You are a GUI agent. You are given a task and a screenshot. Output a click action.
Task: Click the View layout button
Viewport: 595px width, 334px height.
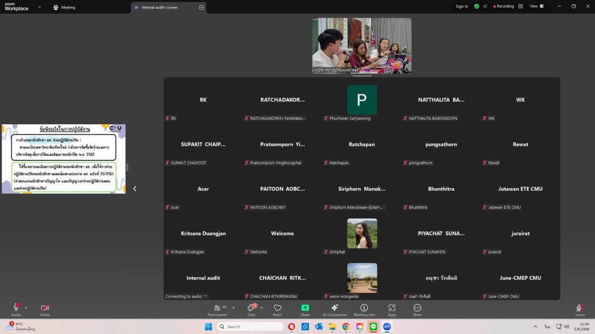[x=536, y=6]
